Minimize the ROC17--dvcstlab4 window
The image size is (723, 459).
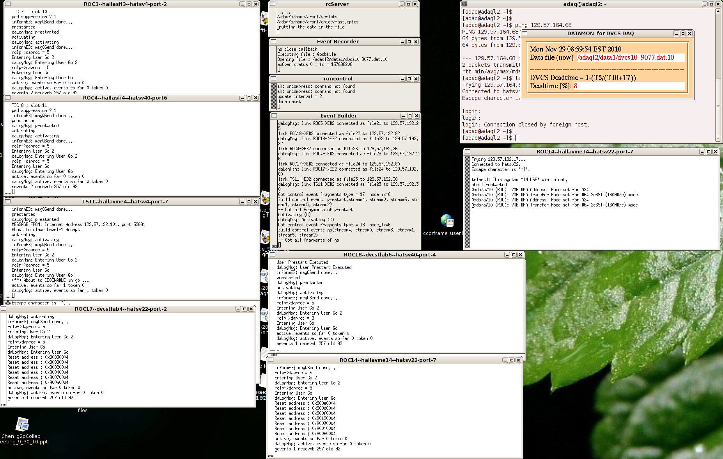tap(238, 309)
